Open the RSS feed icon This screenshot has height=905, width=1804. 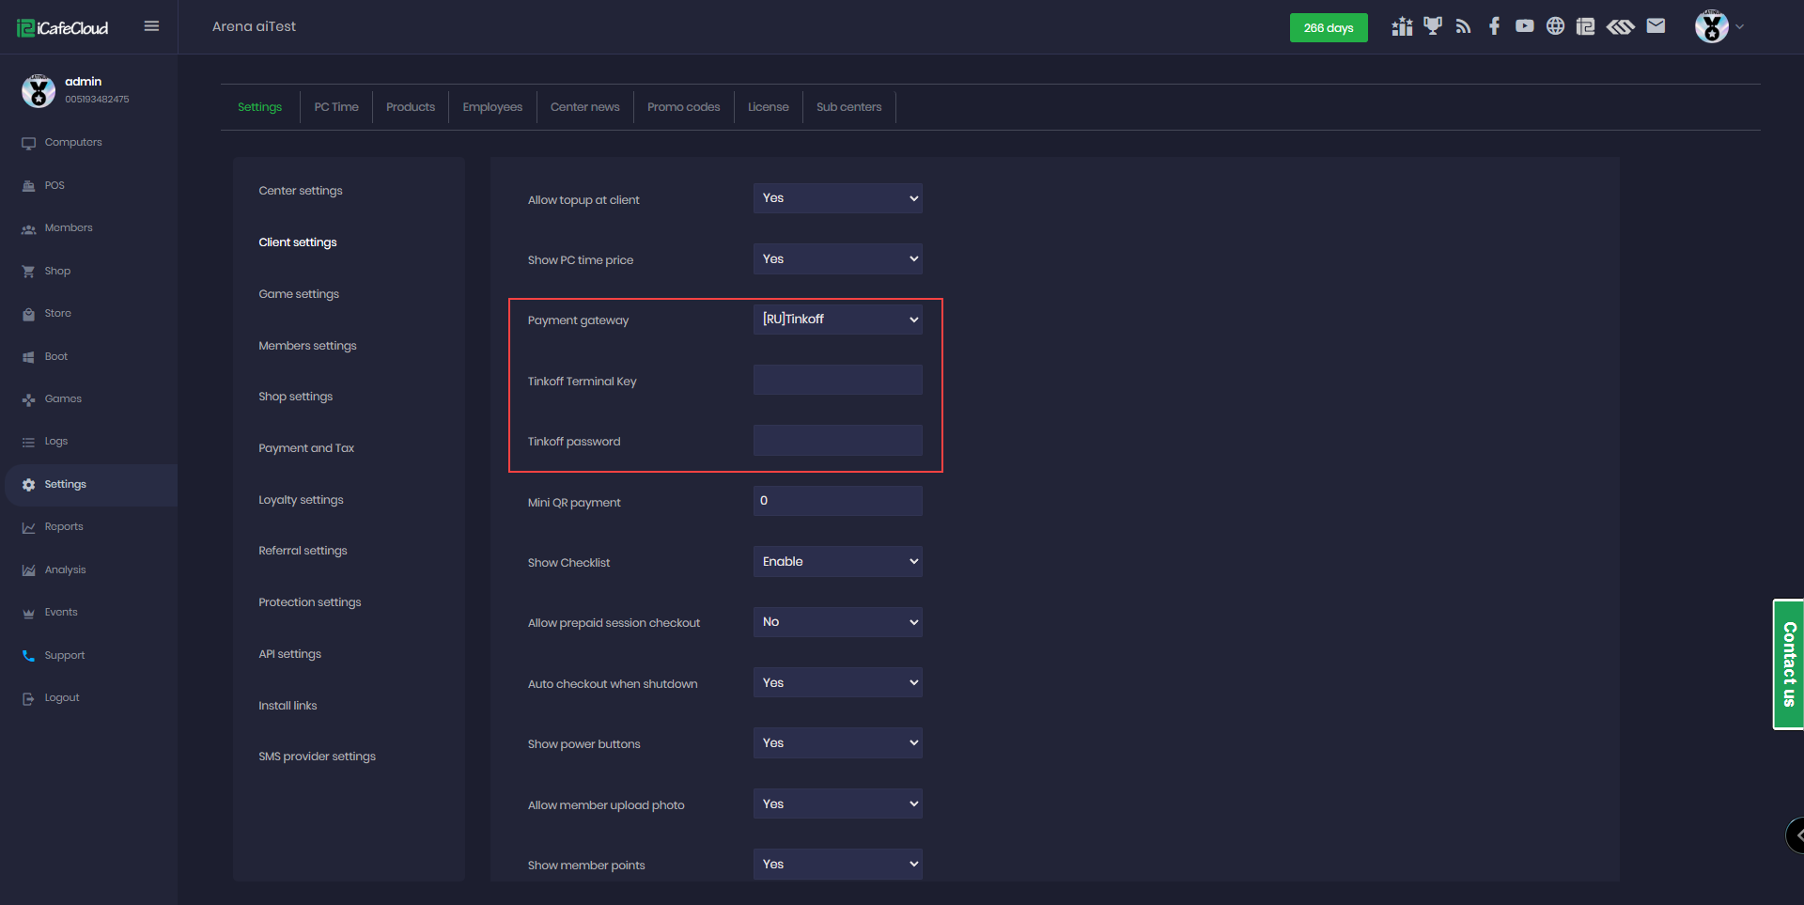(1463, 26)
